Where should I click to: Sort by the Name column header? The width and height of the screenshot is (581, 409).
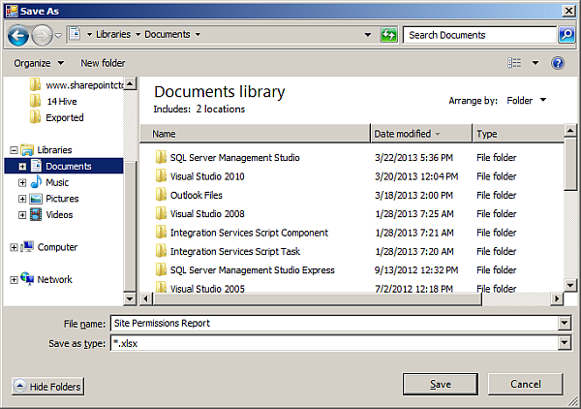point(256,134)
